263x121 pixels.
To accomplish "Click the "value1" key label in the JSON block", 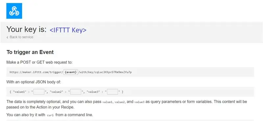I will (x=20, y=92).
